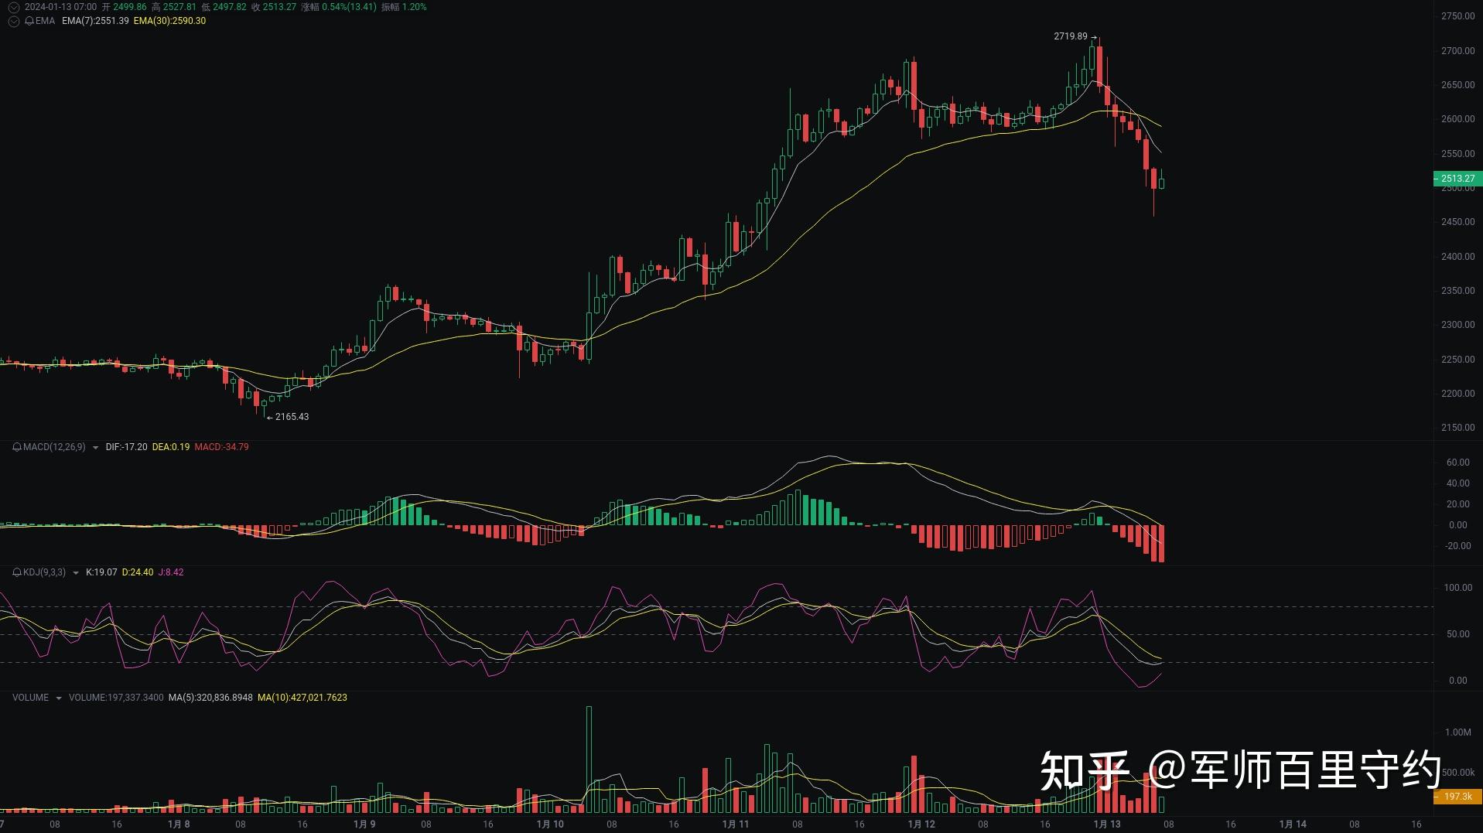Click the EMA(30):2590.30 value
1483x833 pixels.
[x=169, y=21]
